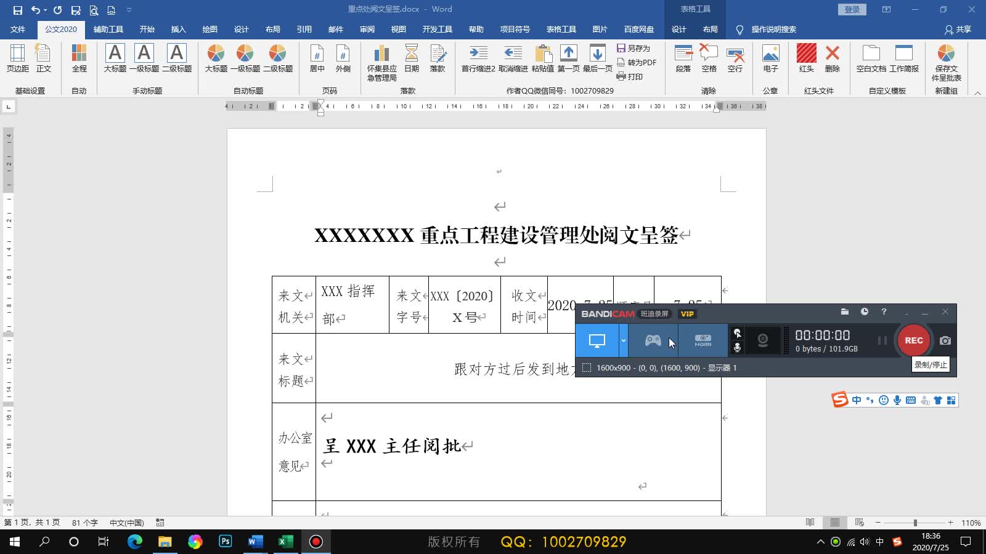
Task: Toggle the Bandicam webcam overlay
Action: point(762,340)
